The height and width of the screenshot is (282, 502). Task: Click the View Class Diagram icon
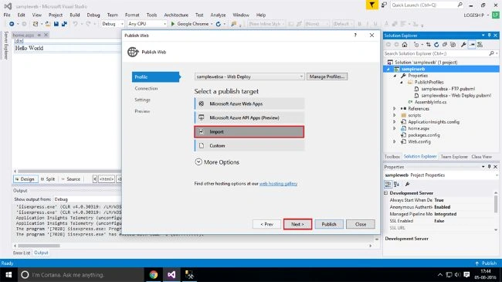pyautogui.click(x=480, y=45)
